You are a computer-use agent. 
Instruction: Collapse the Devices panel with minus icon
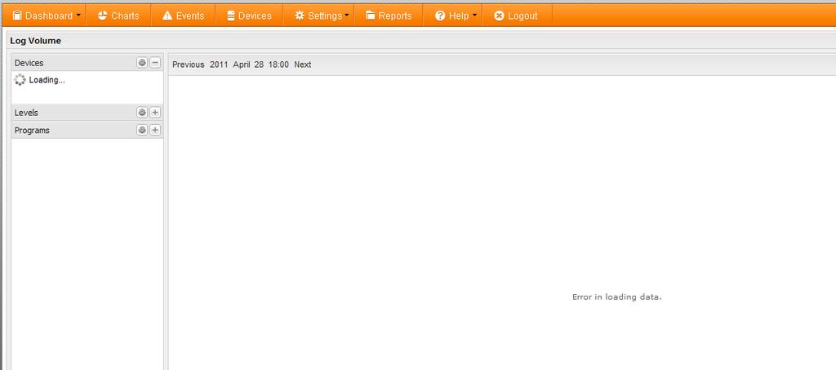155,63
